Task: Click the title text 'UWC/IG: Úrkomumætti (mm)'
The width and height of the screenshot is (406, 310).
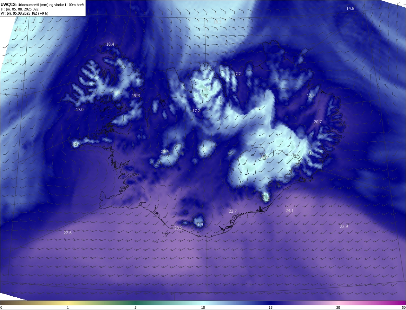Action: (x=25, y=4)
